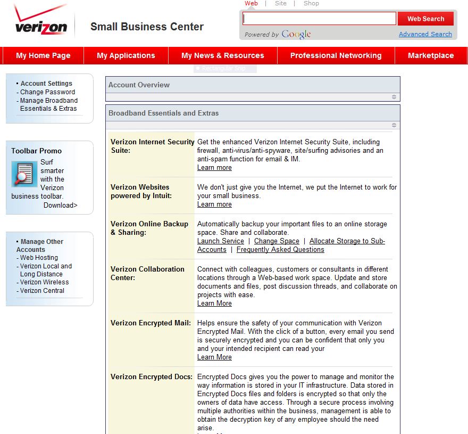The image size is (468, 434).
Task: Select the Web search scope
Action: click(x=251, y=3)
